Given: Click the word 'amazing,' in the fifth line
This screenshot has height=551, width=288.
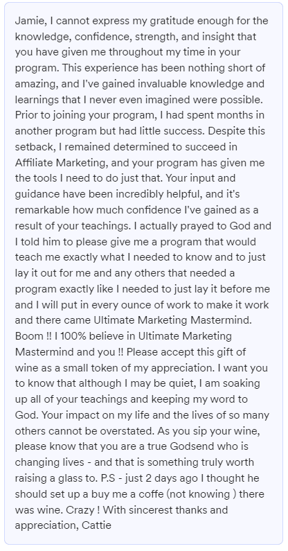Looking at the screenshot, I should 36,85.
